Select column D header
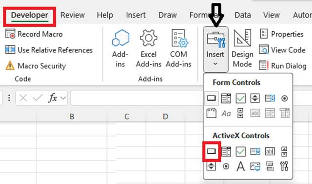 pyautogui.click(x=165, y=117)
